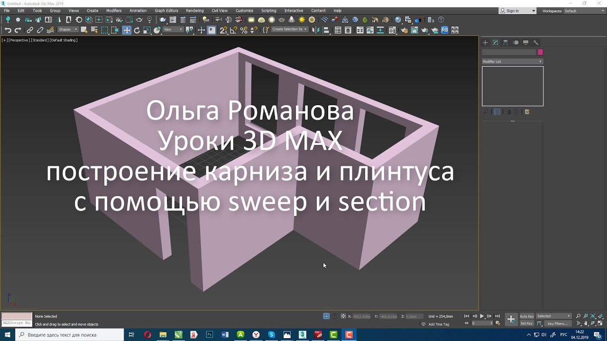Click the Play Animation button

(482, 316)
